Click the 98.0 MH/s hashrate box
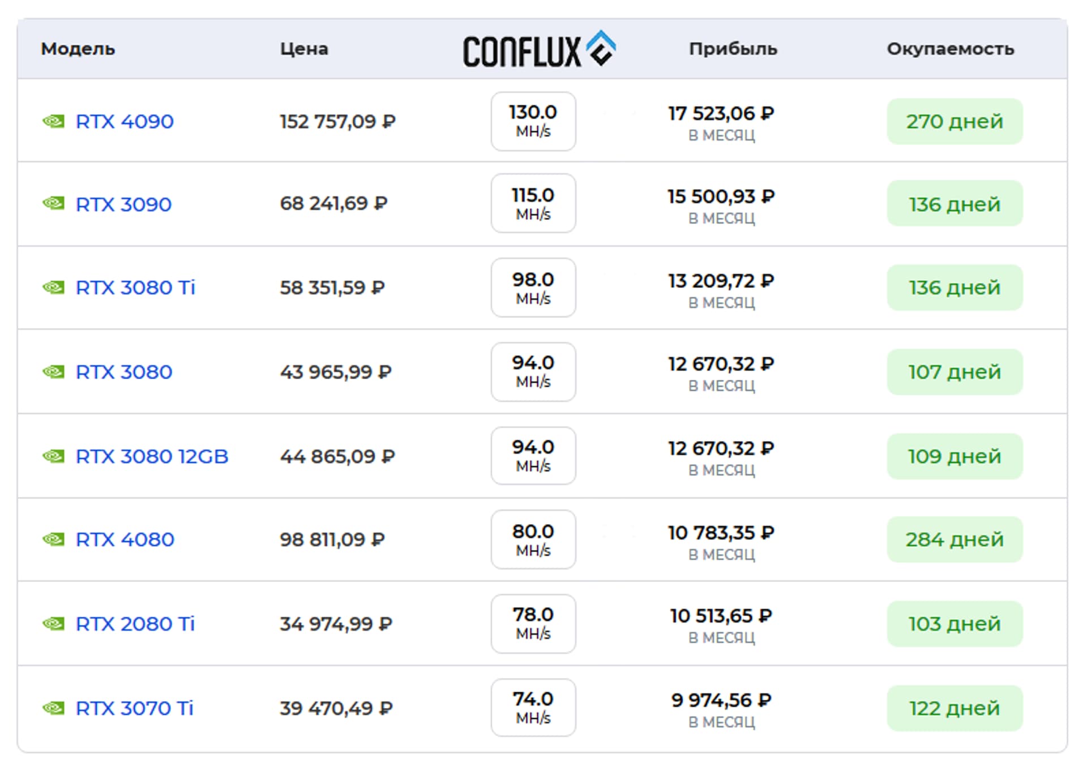1087x772 pixels. pyautogui.click(x=533, y=288)
